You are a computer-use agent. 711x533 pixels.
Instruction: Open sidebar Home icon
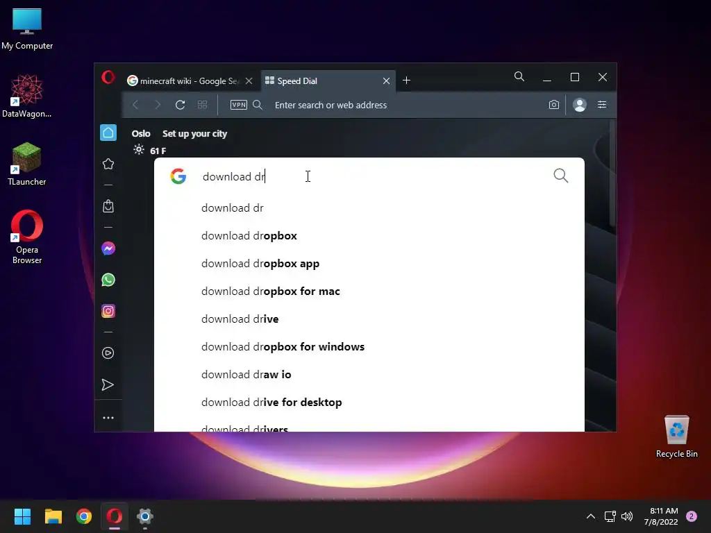(x=108, y=133)
